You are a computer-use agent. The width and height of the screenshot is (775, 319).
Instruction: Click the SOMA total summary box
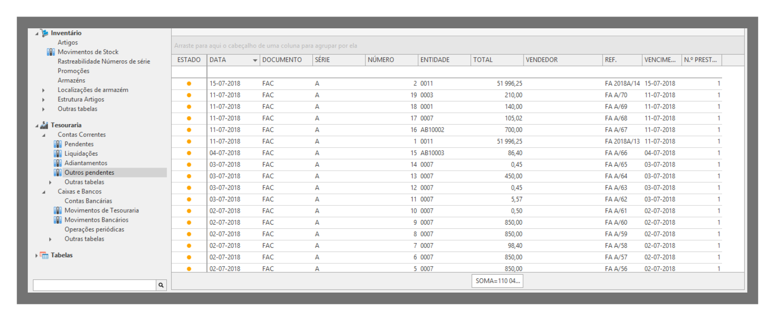(x=497, y=281)
